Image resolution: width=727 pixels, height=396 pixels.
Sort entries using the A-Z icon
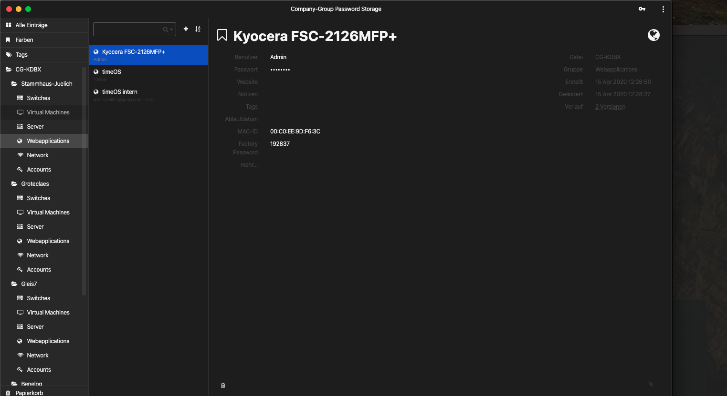(x=198, y=29)
